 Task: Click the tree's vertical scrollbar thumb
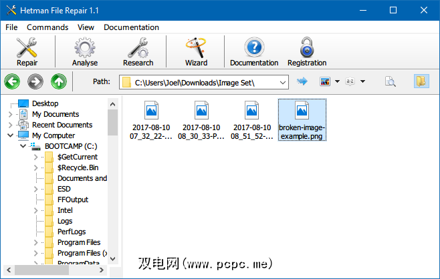tap(113, 122)
